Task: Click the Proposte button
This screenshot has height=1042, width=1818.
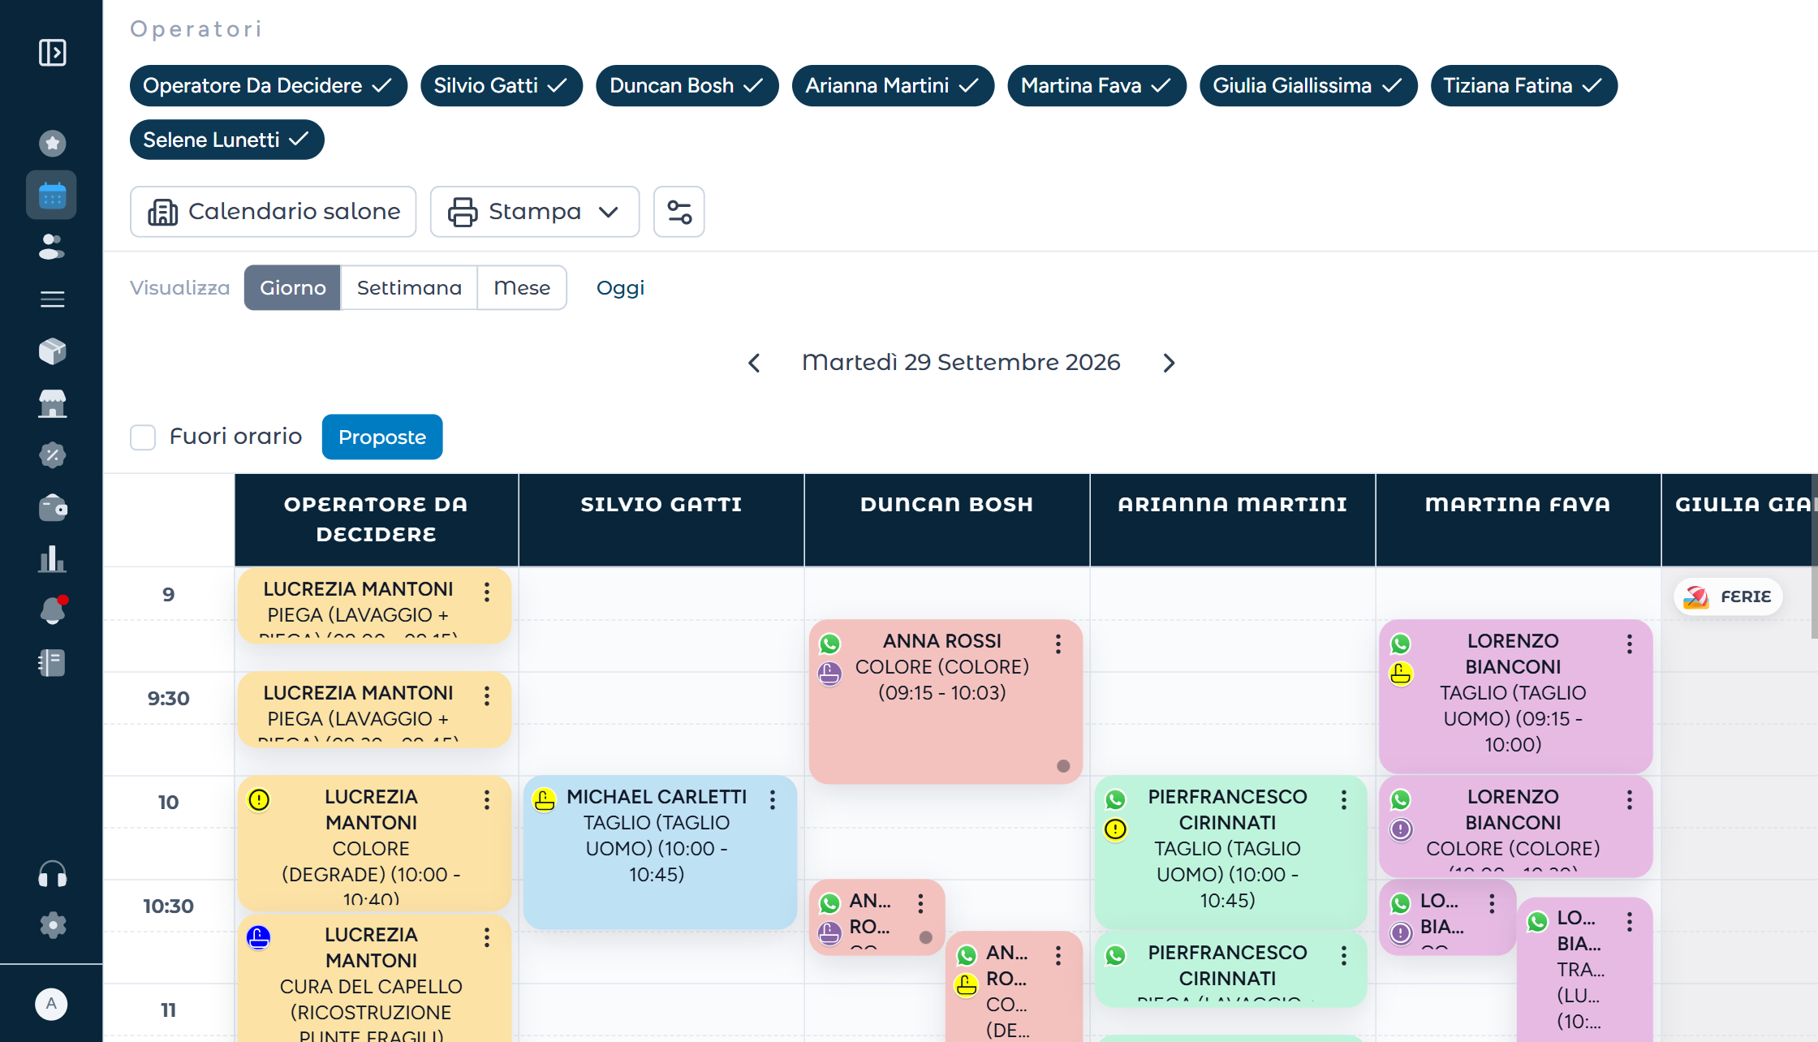Action: pyautogui.click(x=382, y=437)
